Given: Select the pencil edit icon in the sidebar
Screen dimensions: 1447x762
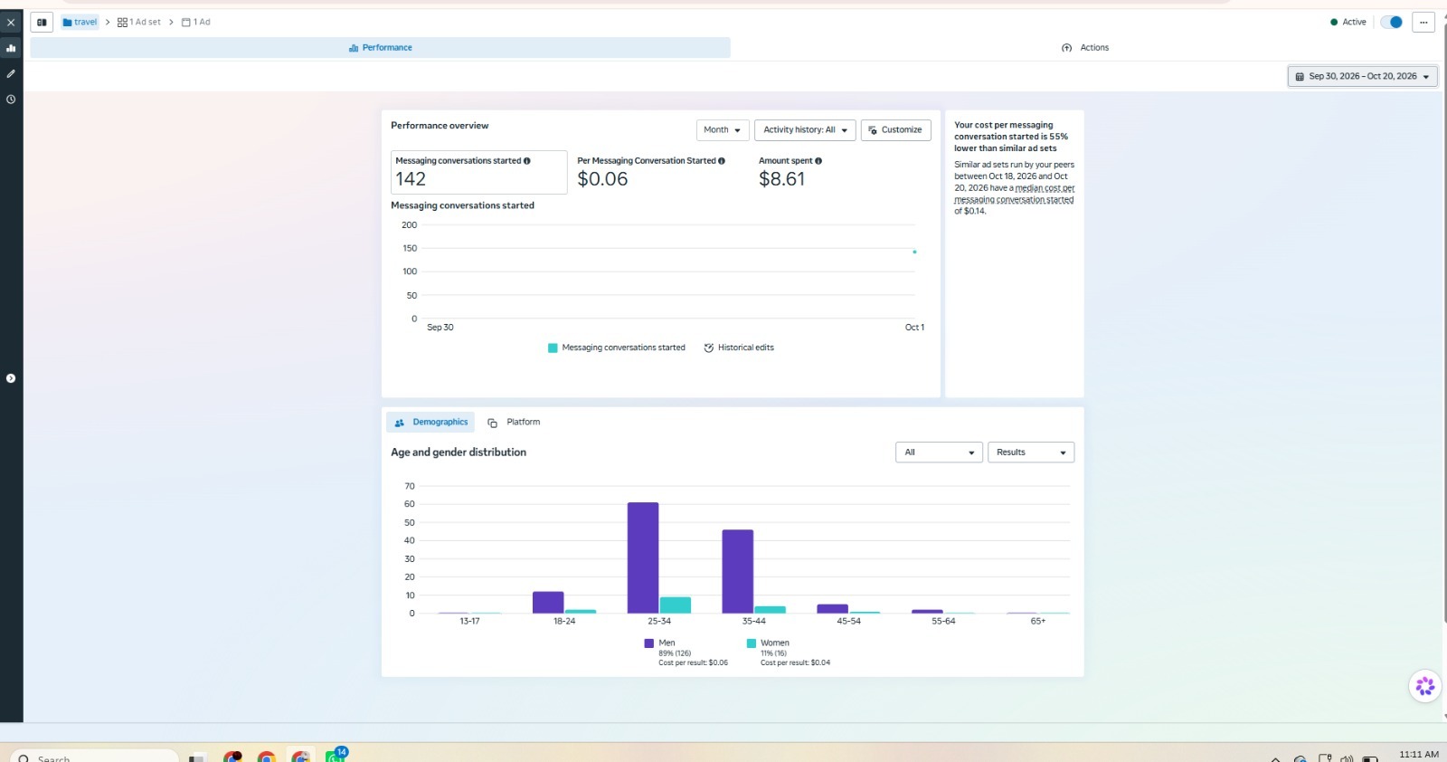Looking at the screenshot, I should [x=11, y=73].
